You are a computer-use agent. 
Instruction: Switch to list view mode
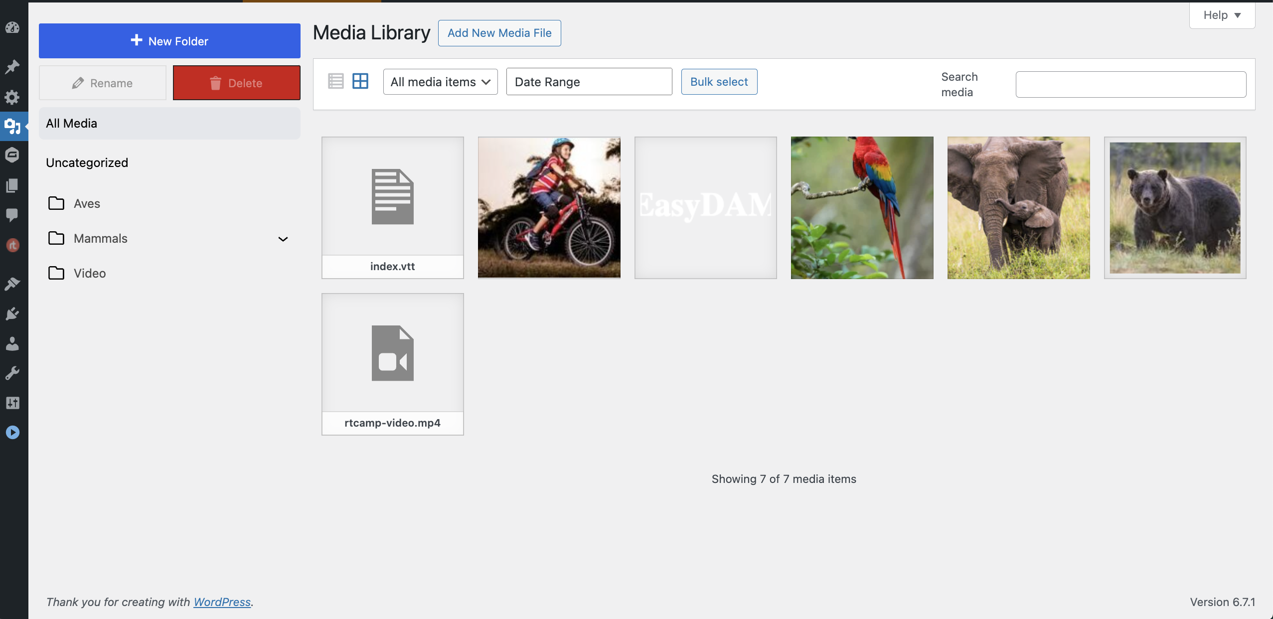tap(335, 81)
